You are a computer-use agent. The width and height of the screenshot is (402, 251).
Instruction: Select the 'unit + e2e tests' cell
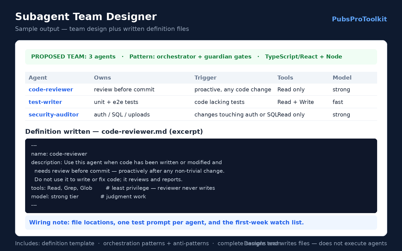[116, 102]
